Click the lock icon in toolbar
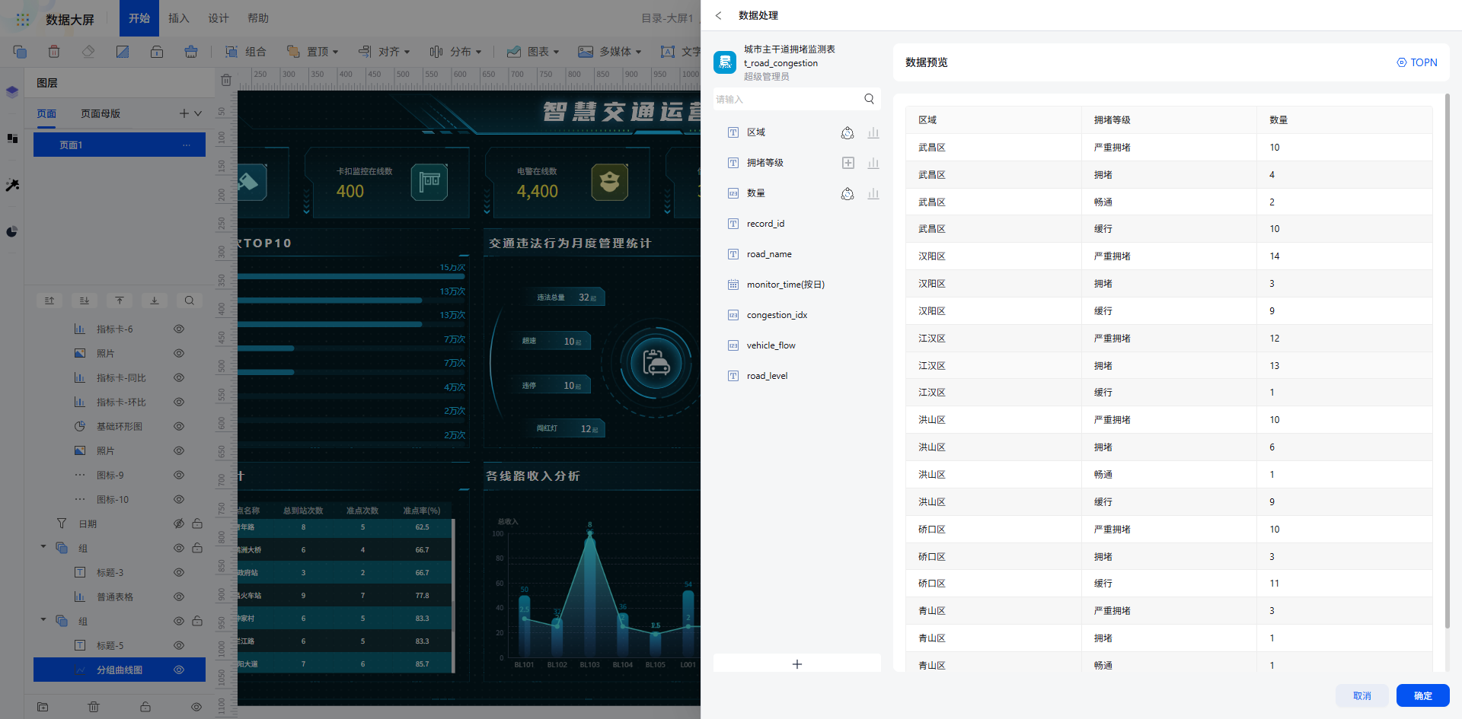The width and height of the screenshot is (1462, 719). point(157,52)
